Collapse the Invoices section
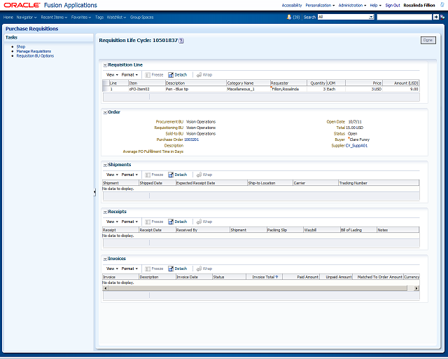 pyautogui.click(x=105, y=259)
